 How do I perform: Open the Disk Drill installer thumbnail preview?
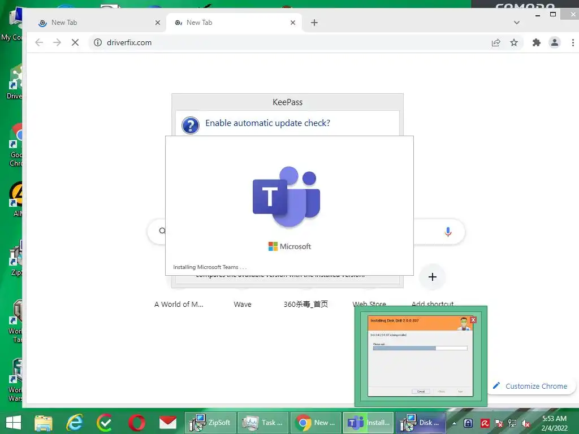click(420, 356)
